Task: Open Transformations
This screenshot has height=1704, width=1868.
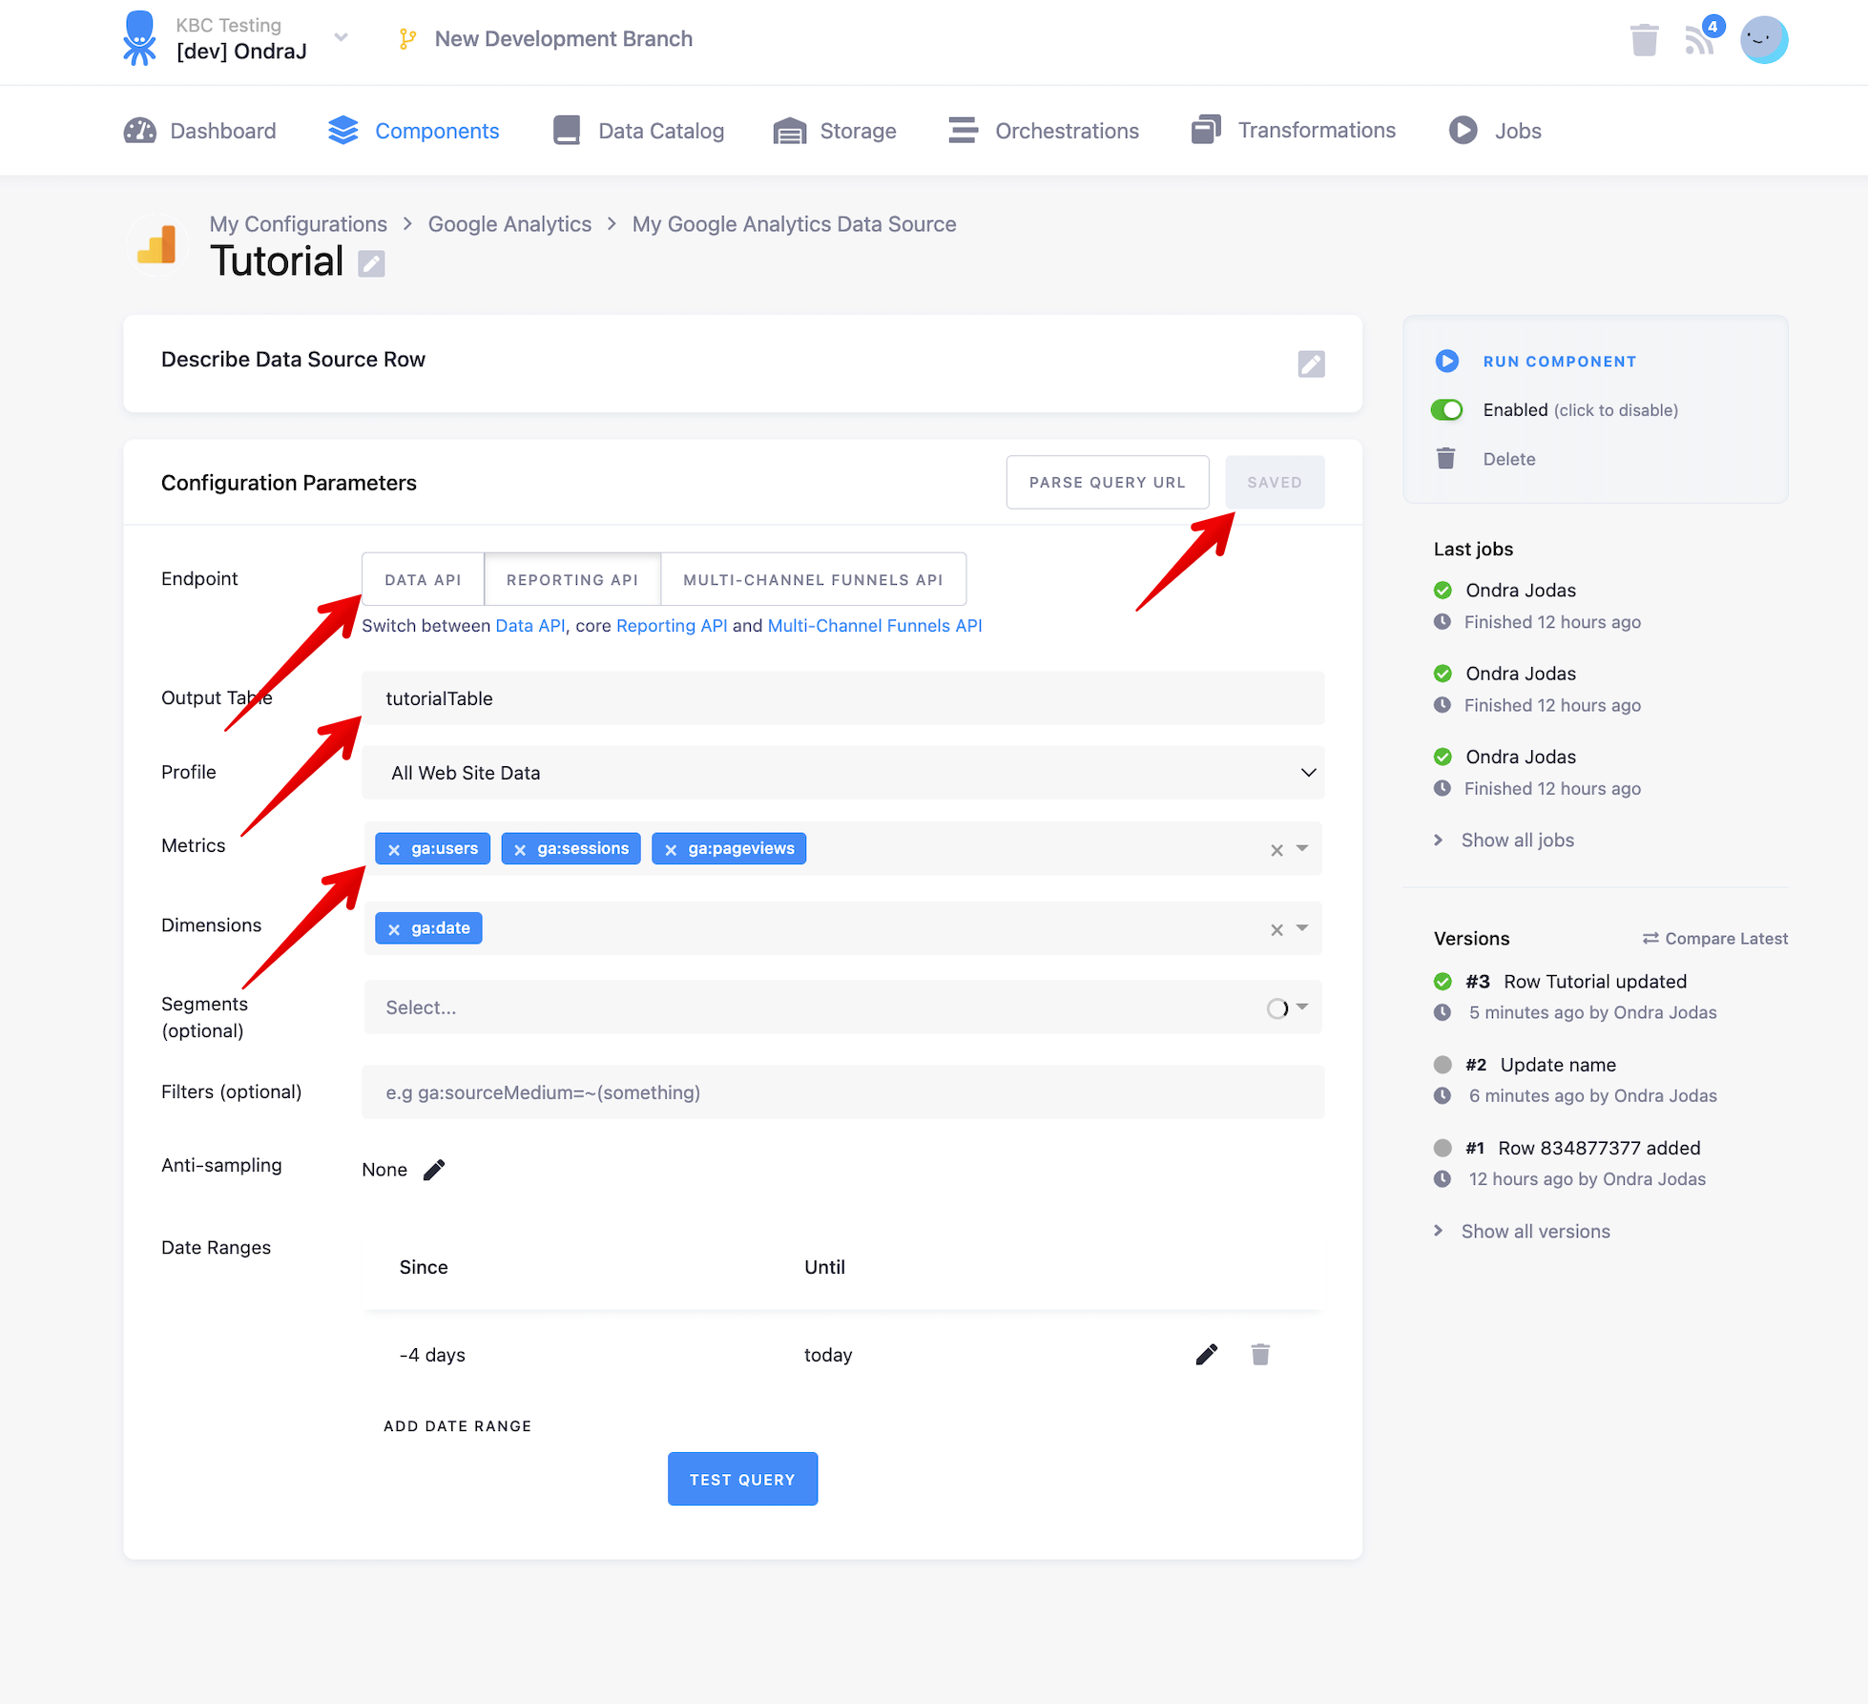Action: (1294, 130)
